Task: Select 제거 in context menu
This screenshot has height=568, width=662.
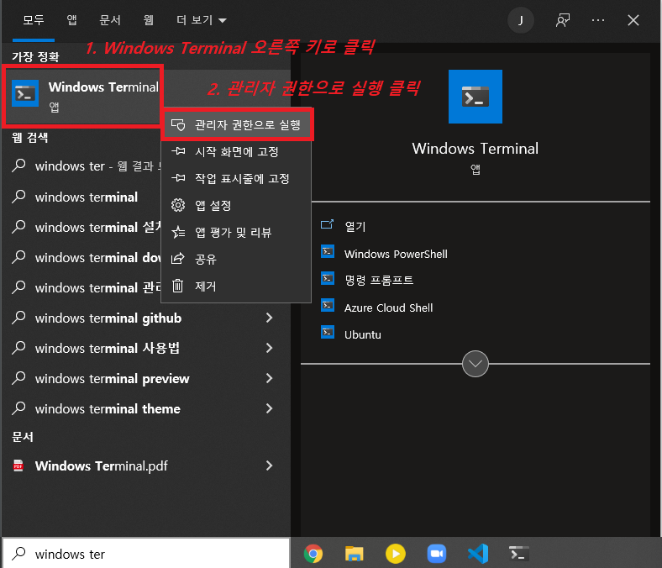Action: (236, 286)
